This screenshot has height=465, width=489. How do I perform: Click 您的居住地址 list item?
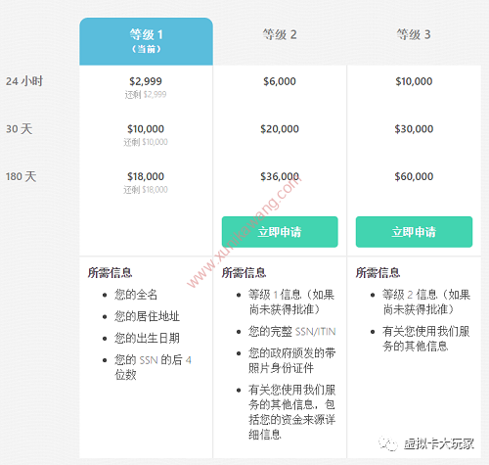pyautogui.click(x=147, y=316)
